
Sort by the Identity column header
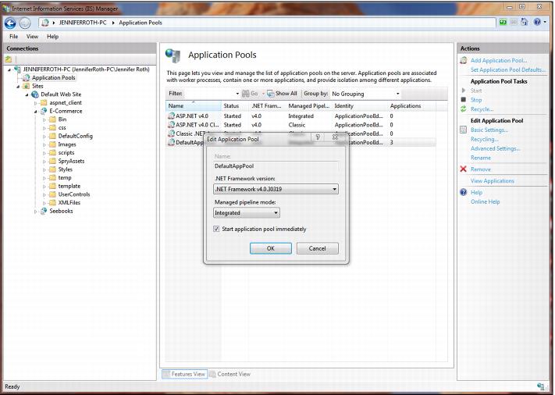[x=360, y=106]
